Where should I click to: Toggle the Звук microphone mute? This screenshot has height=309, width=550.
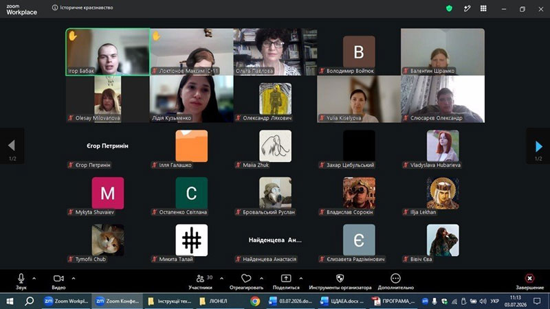pos(21,282)
